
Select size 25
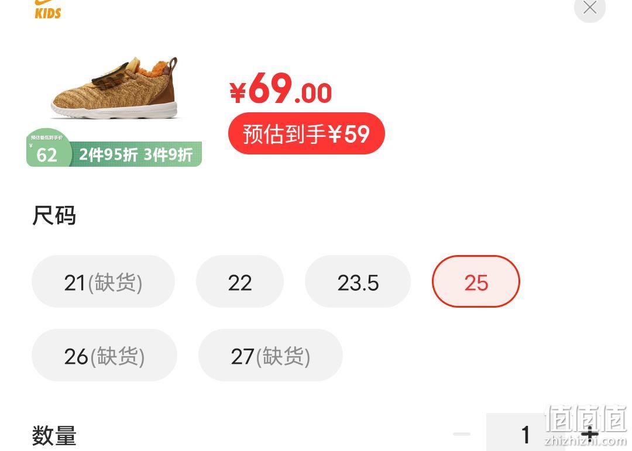click(476, 281)
